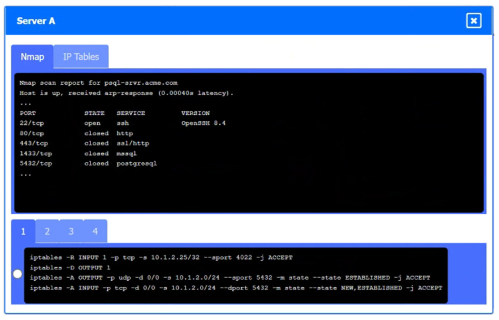
Task: Open option tab 2
Action: click(x=47, y=231)
